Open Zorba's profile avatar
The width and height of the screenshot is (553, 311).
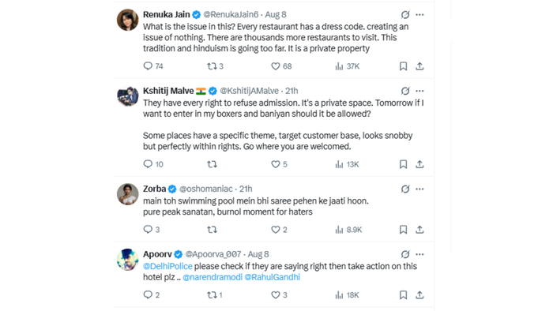coord(128,194)
